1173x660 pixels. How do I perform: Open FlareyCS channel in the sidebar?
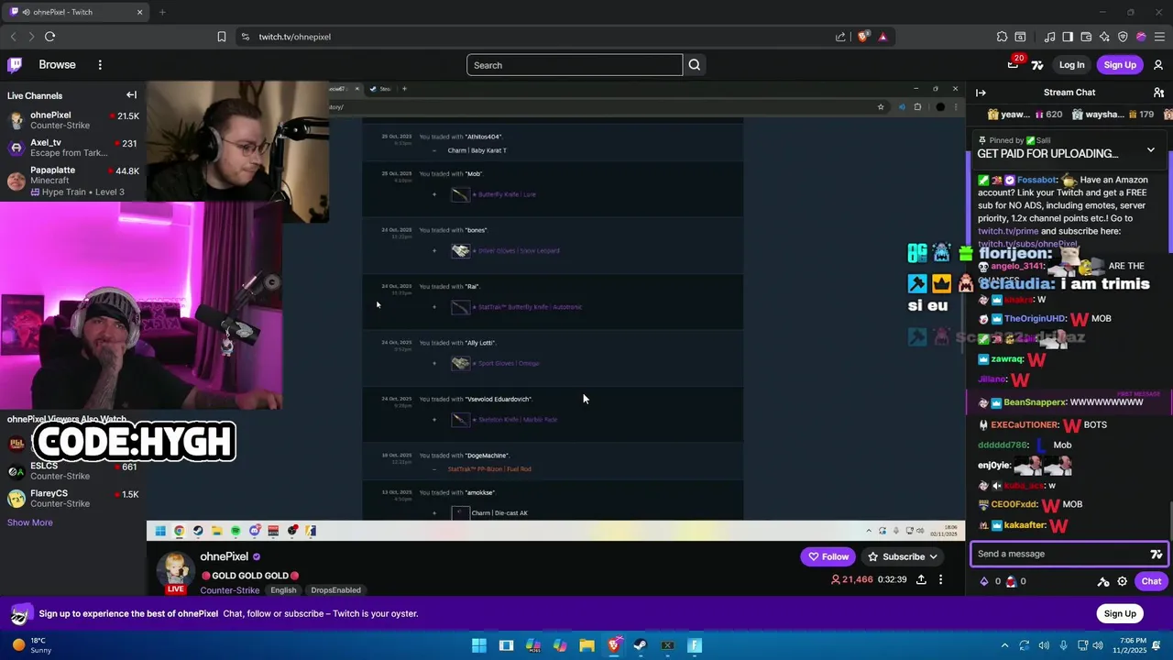(73, 499)
